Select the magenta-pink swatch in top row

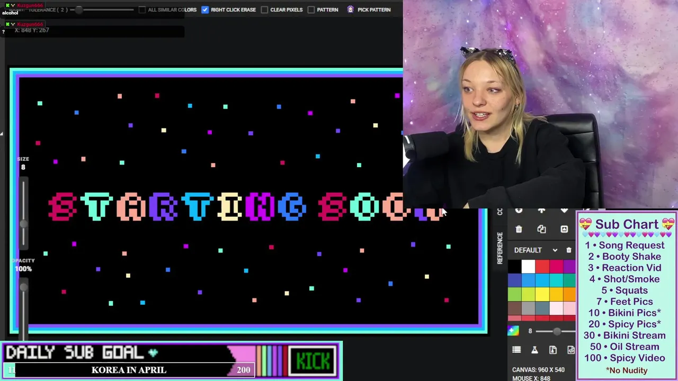(x=556, y=267)
